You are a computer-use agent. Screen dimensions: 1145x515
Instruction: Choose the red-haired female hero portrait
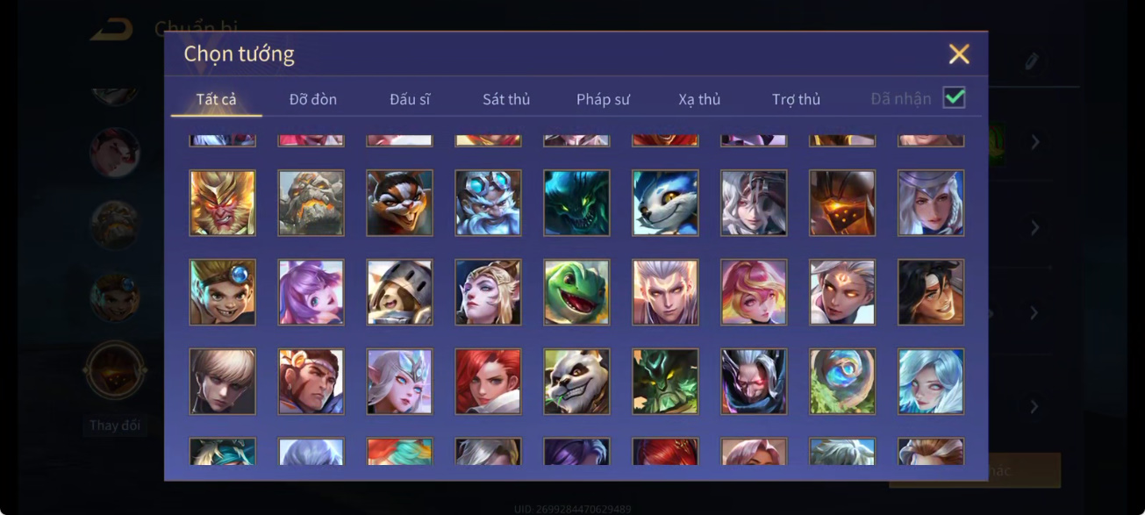pyautogui.click(x=488, y=382)
